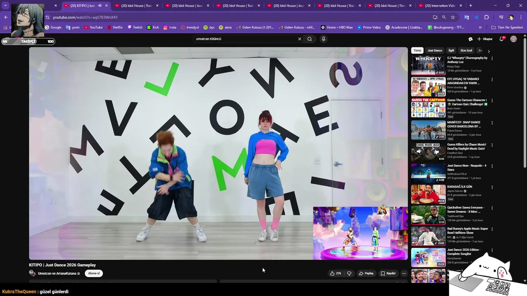Open the tab search dropdown arrow
This screenshot has width=527, height=296.
pos(6,6)
